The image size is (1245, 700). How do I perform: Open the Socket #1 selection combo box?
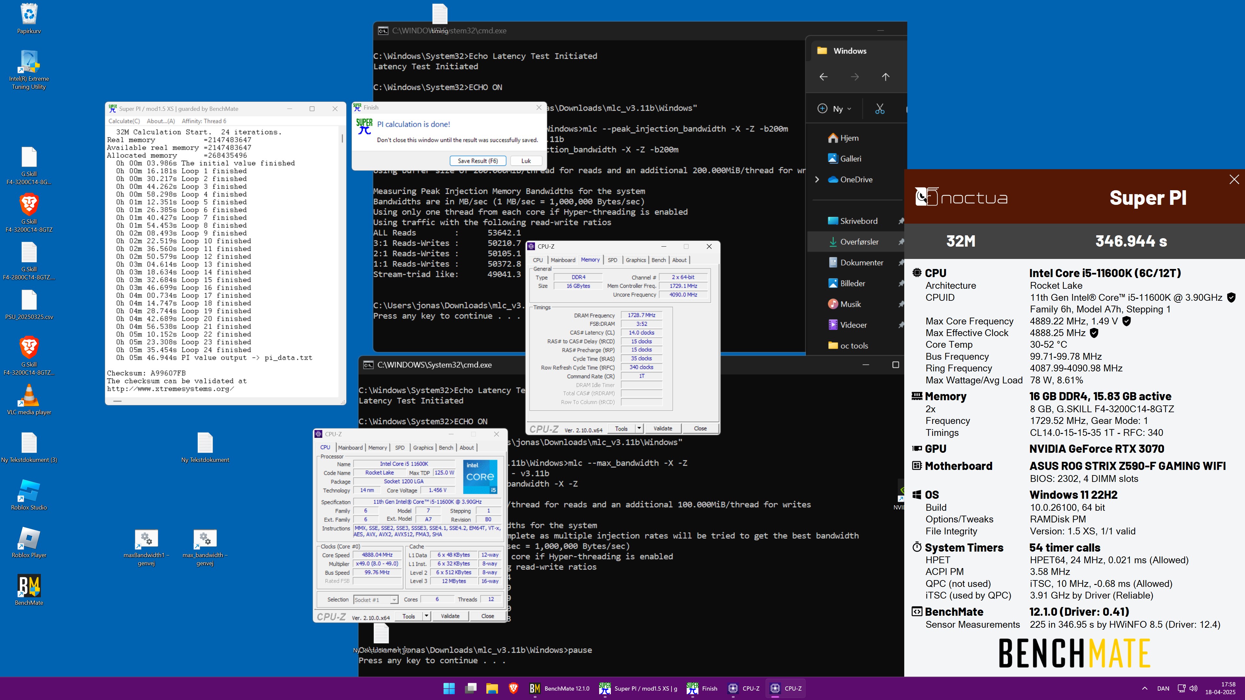375,600
